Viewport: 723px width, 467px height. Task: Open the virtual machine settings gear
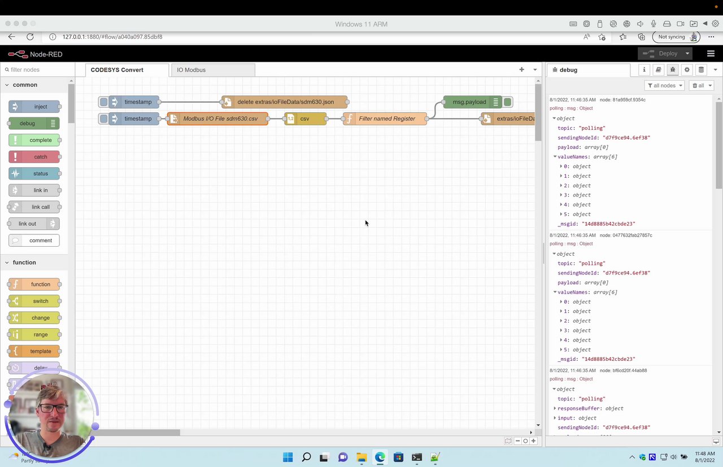click(x=715, y=24)
